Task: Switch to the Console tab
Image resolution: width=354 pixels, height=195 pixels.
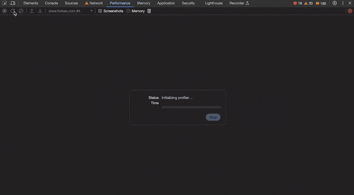Action: click(51, 3)
